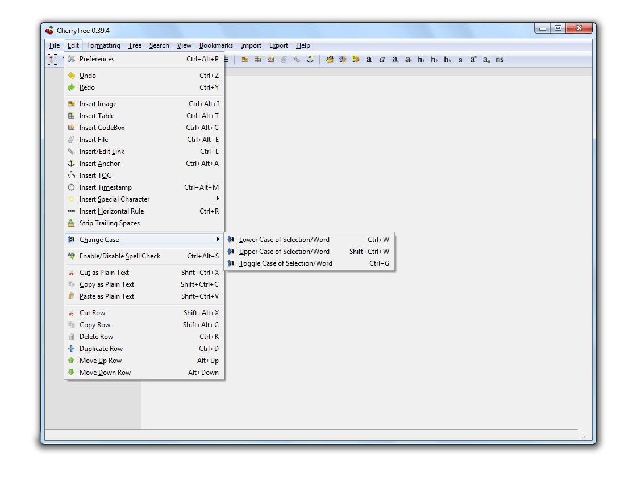637x477 pixels.
Task: Open Preferences from the Edit menu
Action: point(144,59)
